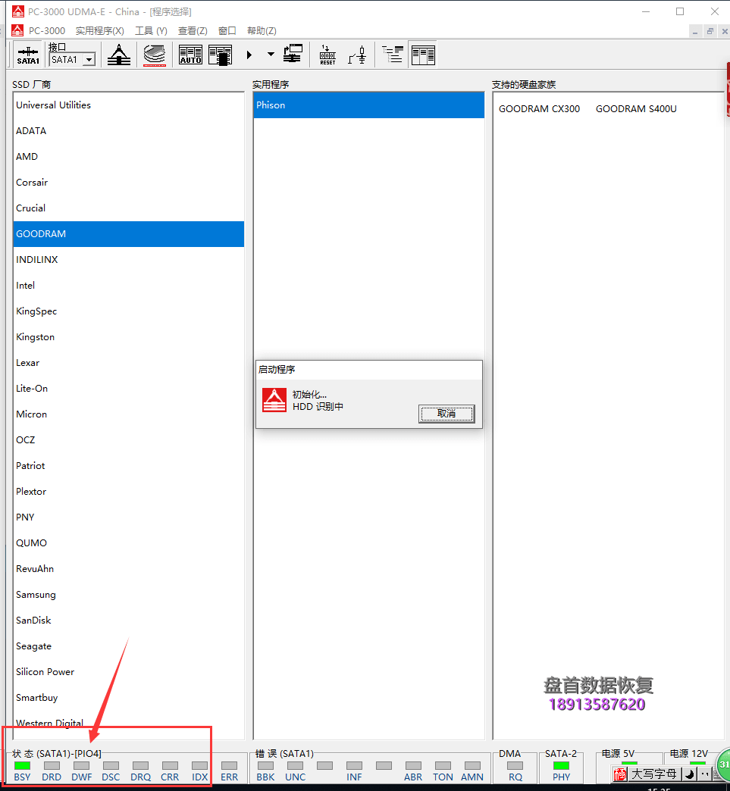Choose Samsung from the vendor list
The width and height of the screenshot is (730, 791).
tap(129, 594)
